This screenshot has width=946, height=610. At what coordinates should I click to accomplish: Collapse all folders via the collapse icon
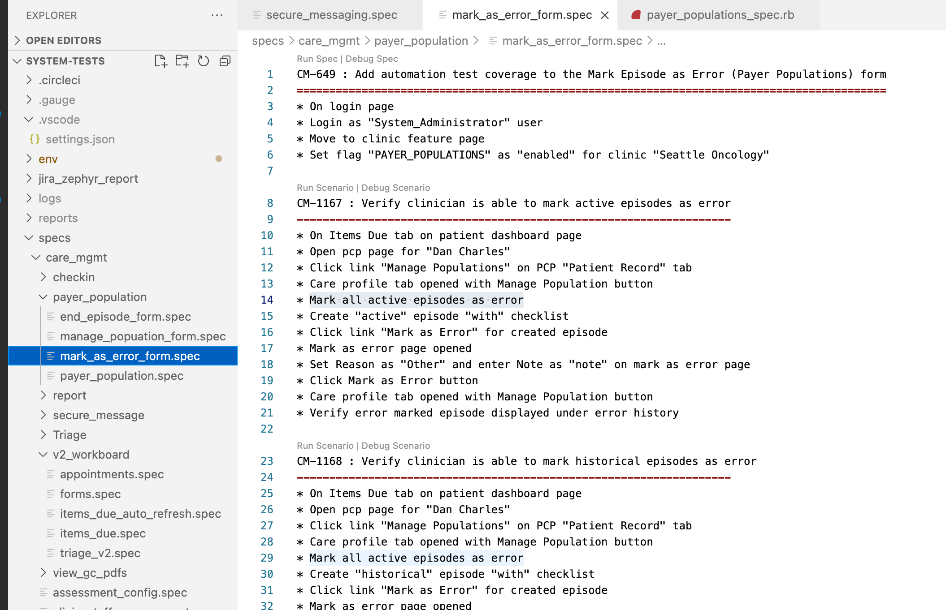tap(225, 61)
